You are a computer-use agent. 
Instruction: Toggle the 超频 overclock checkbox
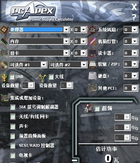(97, 109)
